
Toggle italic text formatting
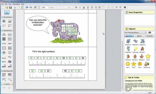click(80, 7)
